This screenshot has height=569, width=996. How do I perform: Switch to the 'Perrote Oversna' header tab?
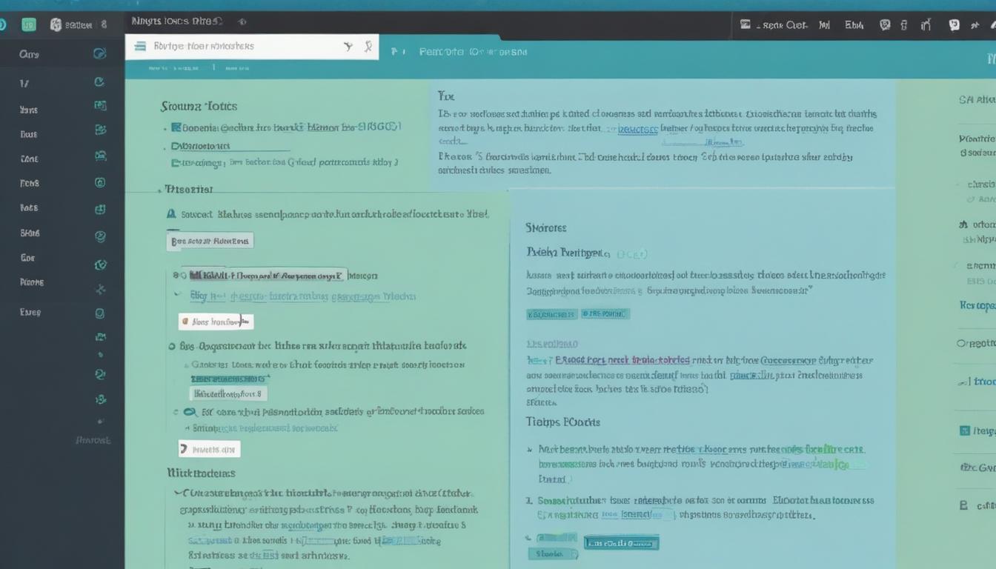click(x=473, y=52)
